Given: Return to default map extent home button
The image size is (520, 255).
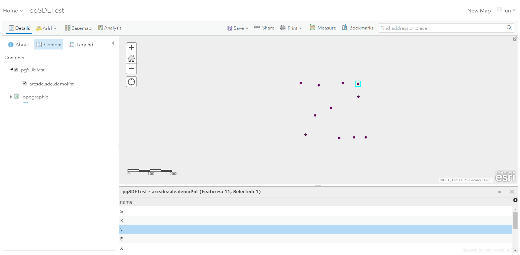Looking at the screenshot, I should pos(131,58).
